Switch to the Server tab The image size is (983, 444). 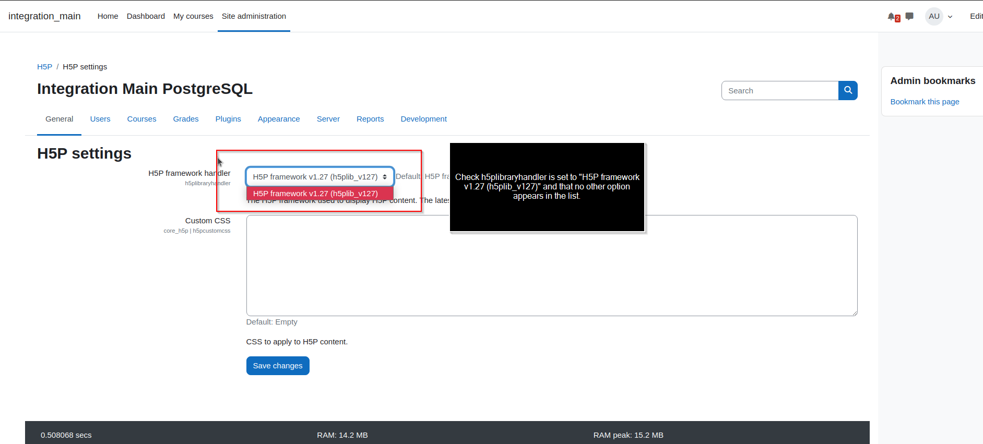pyautogui.click(x=328, y=119)
